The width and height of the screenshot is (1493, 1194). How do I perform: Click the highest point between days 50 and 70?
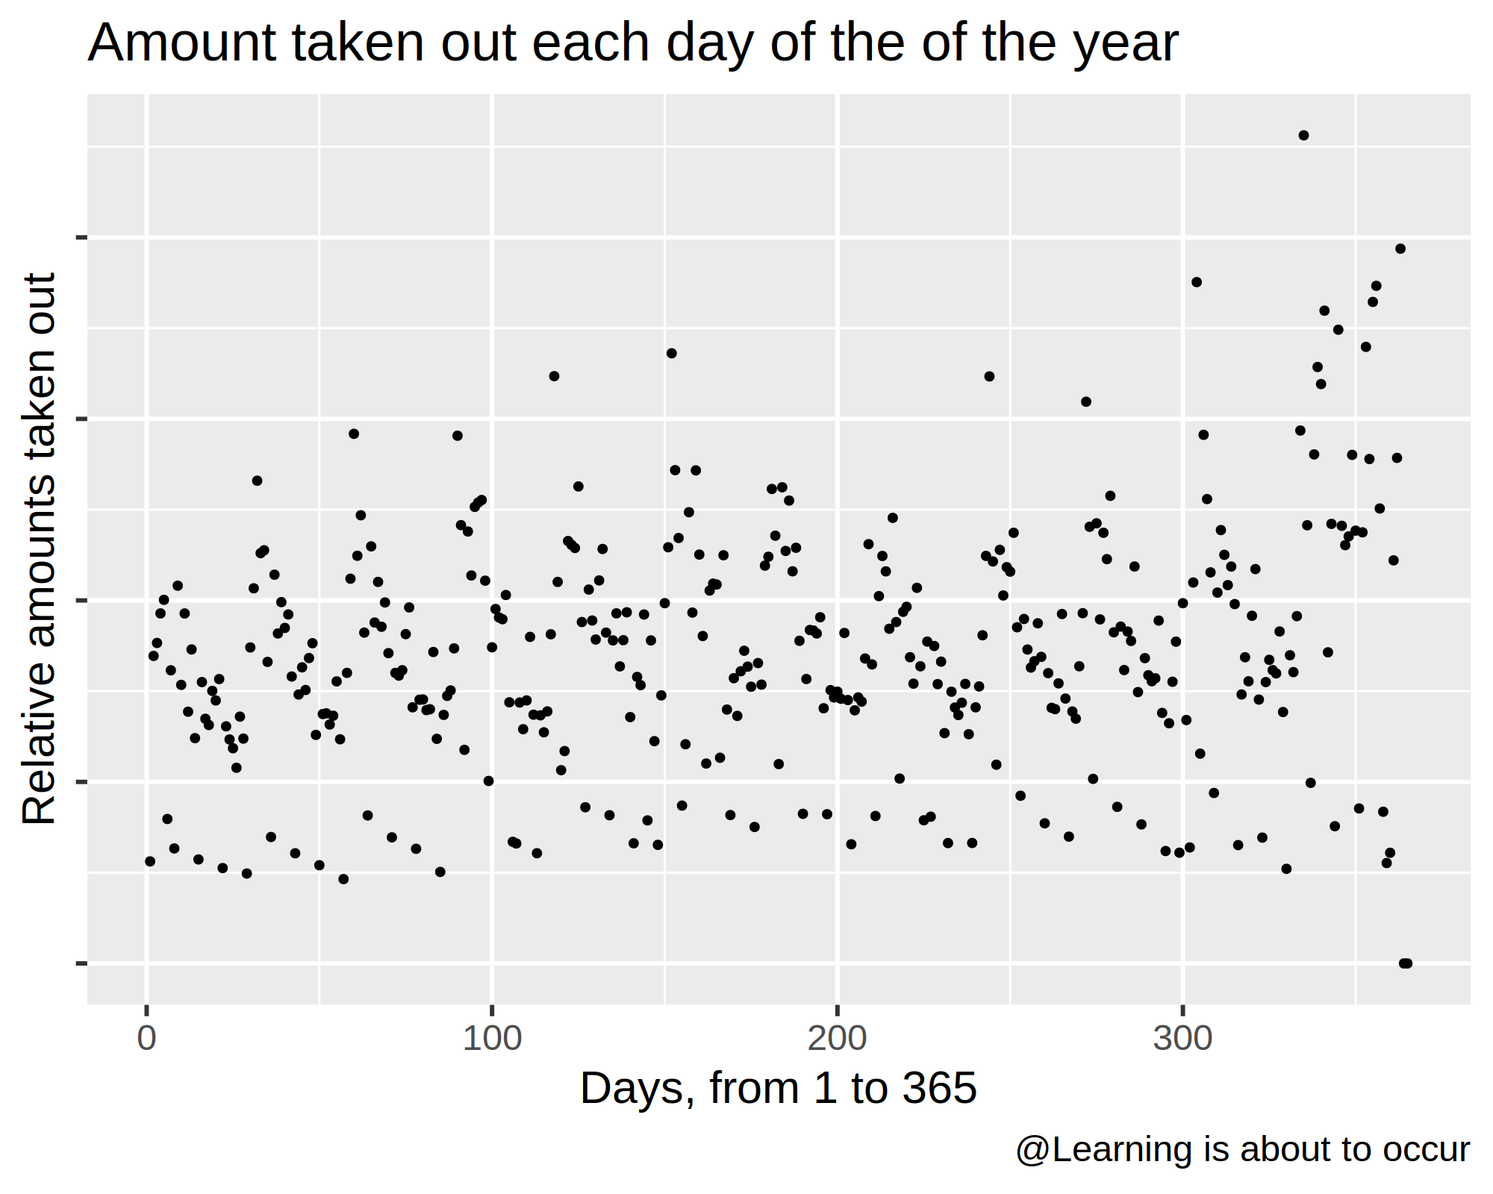(354, 434)
